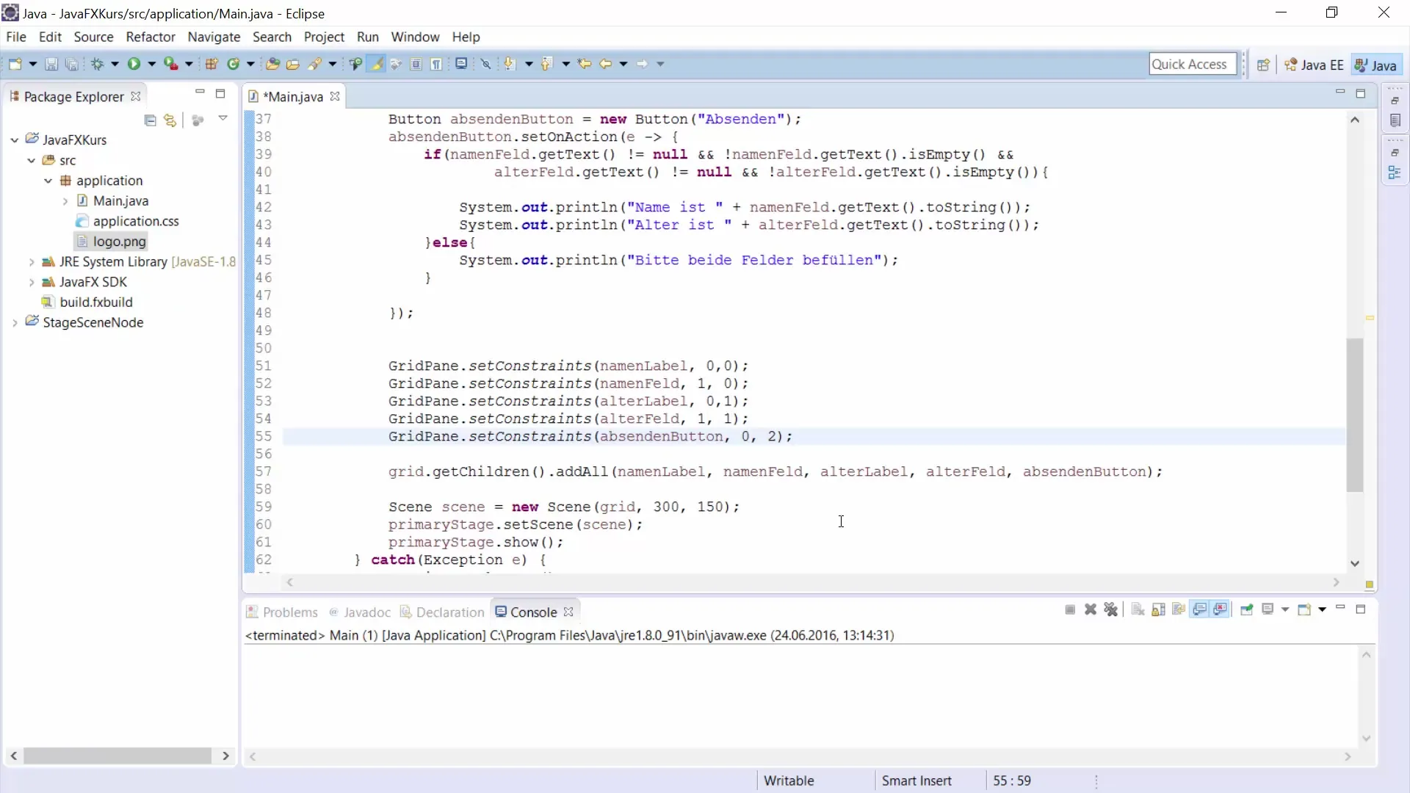1410x793 pixels.
Task: Click the New file wizard icon
Action: pos(15,64)
